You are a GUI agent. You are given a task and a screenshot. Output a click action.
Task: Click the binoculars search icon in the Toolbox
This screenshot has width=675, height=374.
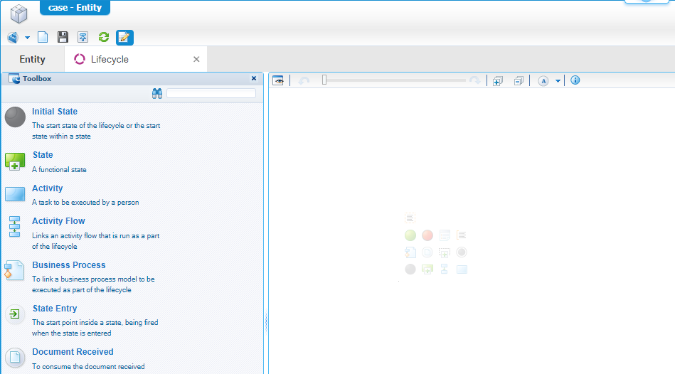(158, 93)
